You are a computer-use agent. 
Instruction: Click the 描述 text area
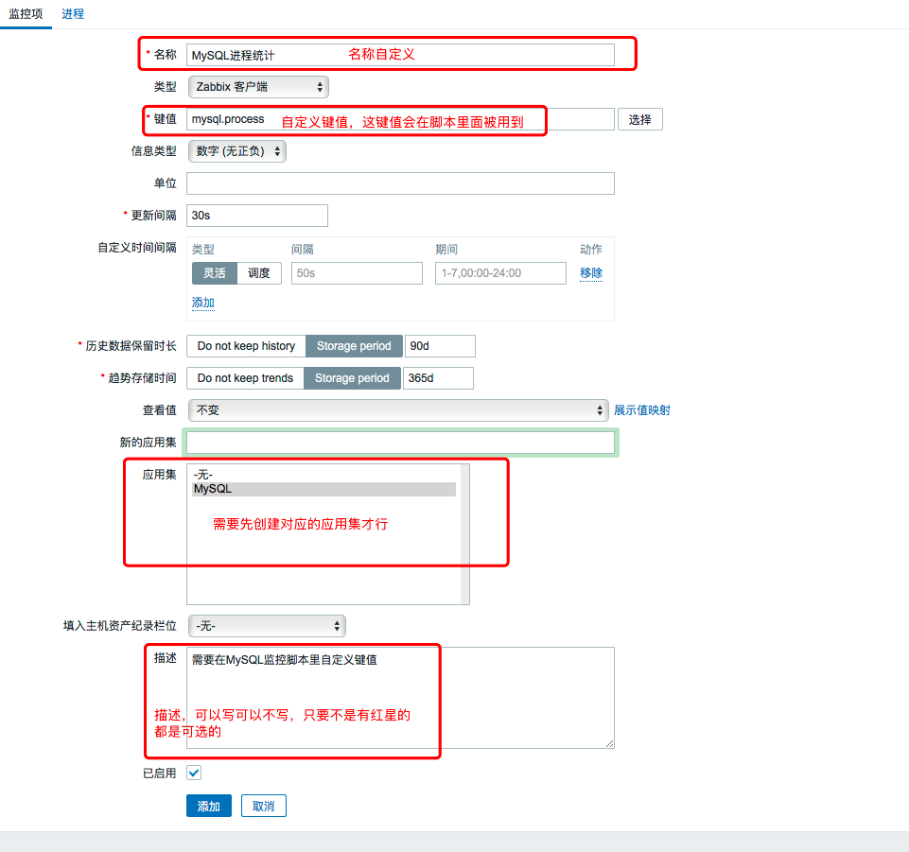pyautogui.click(x=400, y=698)
